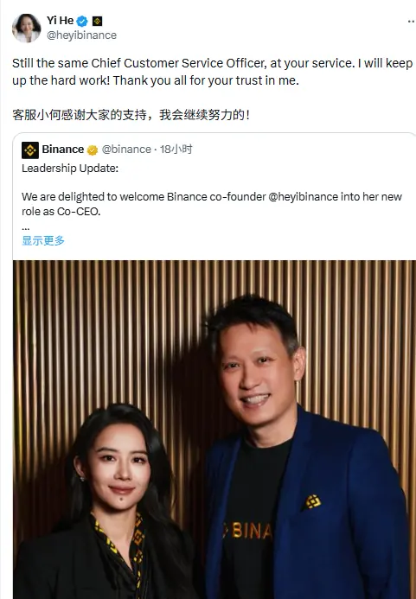Click the "Still the same Chief Customer" sentence
The height and width of the screenshot is (599, 416).
pos(212,72)
